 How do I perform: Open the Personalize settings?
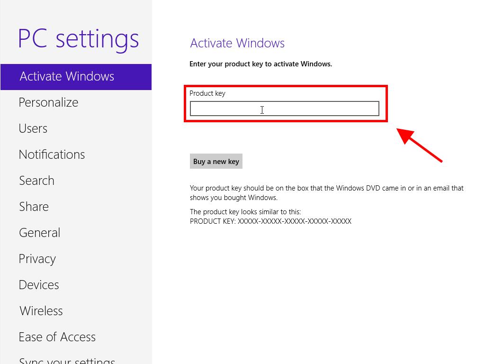(49, 102)
